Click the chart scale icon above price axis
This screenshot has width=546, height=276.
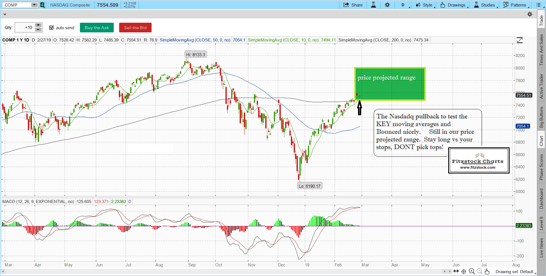click(x=520, y=40)
